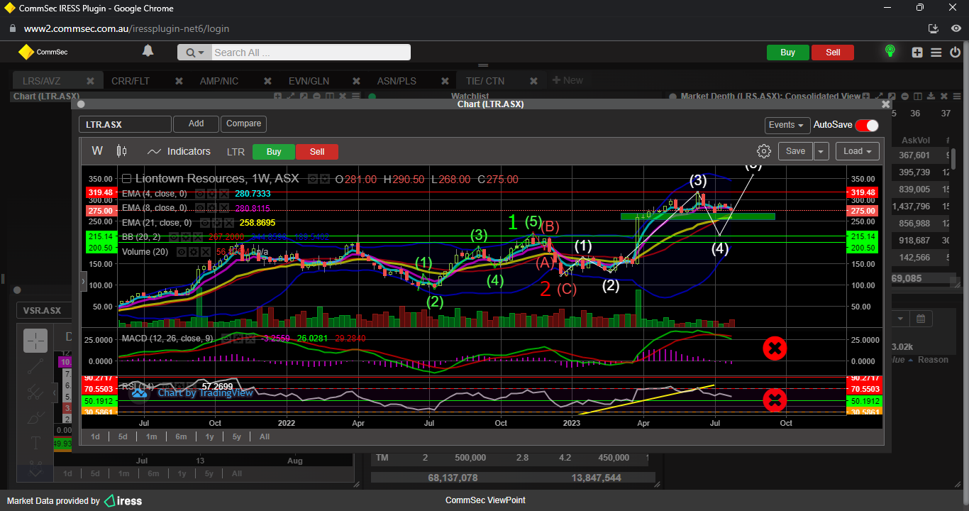Expand the Events dropdown
The height and width of the screenshot is (511, 969).
787,125
